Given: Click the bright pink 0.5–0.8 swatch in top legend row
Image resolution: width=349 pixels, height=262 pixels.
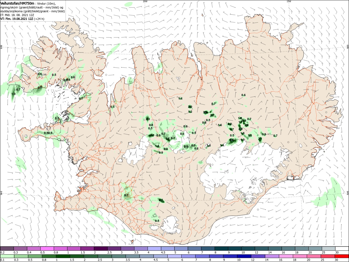Looking at the screenshot, I should pos(47,248).
